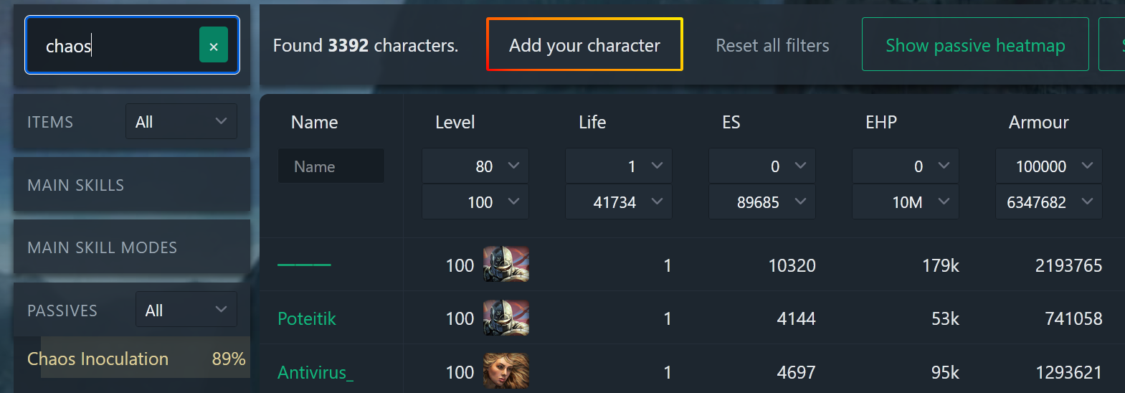The width and height of the screenshot is (1125, 393).
Task: Click Reset all filters
Action: [x=772, y=45]
